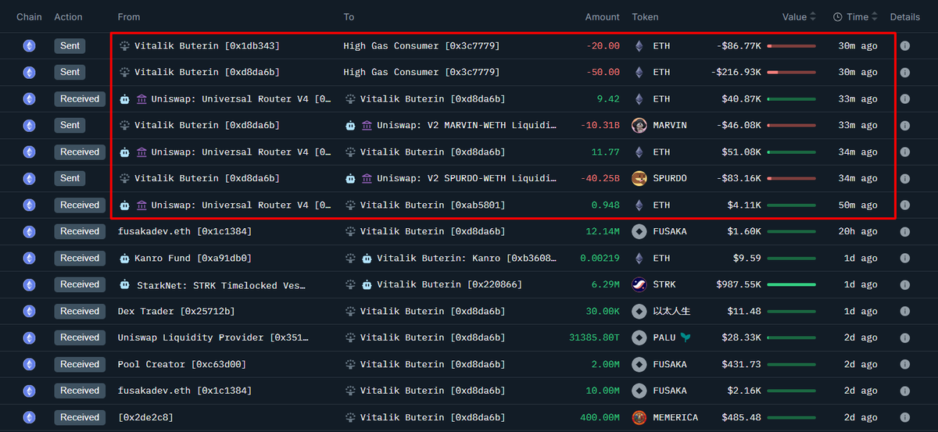Click the bot icon beside StarkNet: STRK Timelocked
938x432 pixels.
124,285
